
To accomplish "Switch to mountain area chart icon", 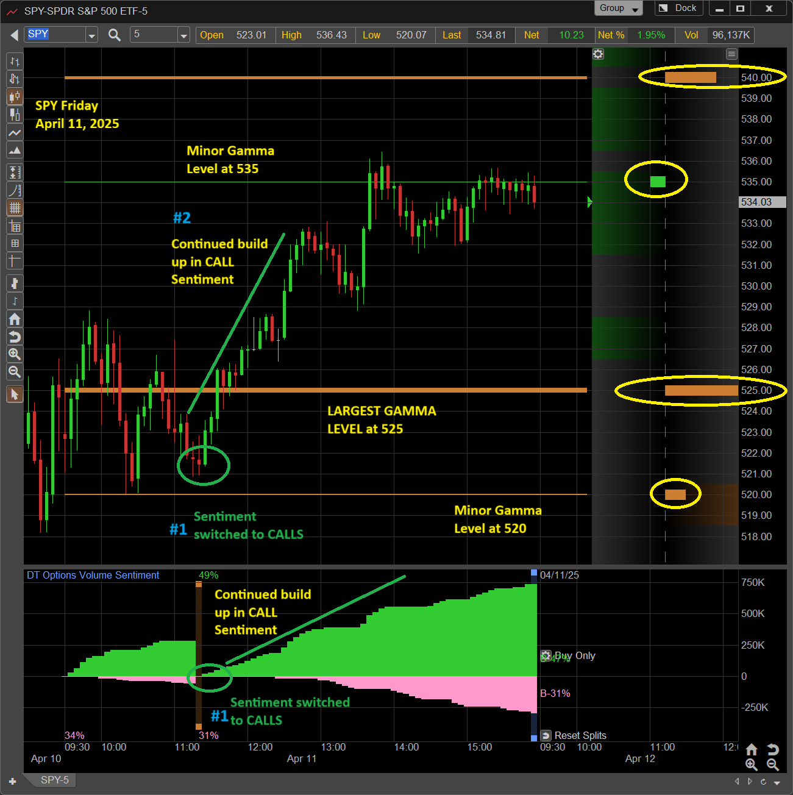I will coord(15,150).
